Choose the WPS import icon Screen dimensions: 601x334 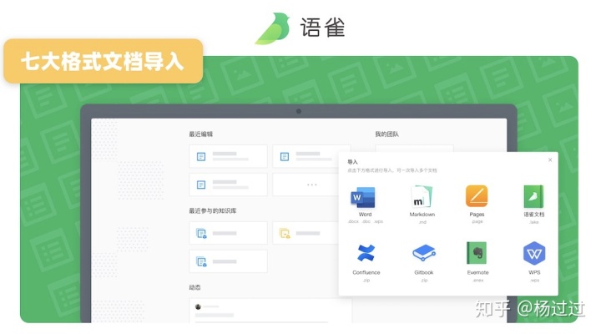534,254
